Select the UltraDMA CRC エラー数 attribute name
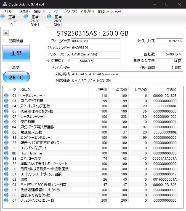Viewport: 186px width, 211px height. pyautogui.click(x=37, y=201)
